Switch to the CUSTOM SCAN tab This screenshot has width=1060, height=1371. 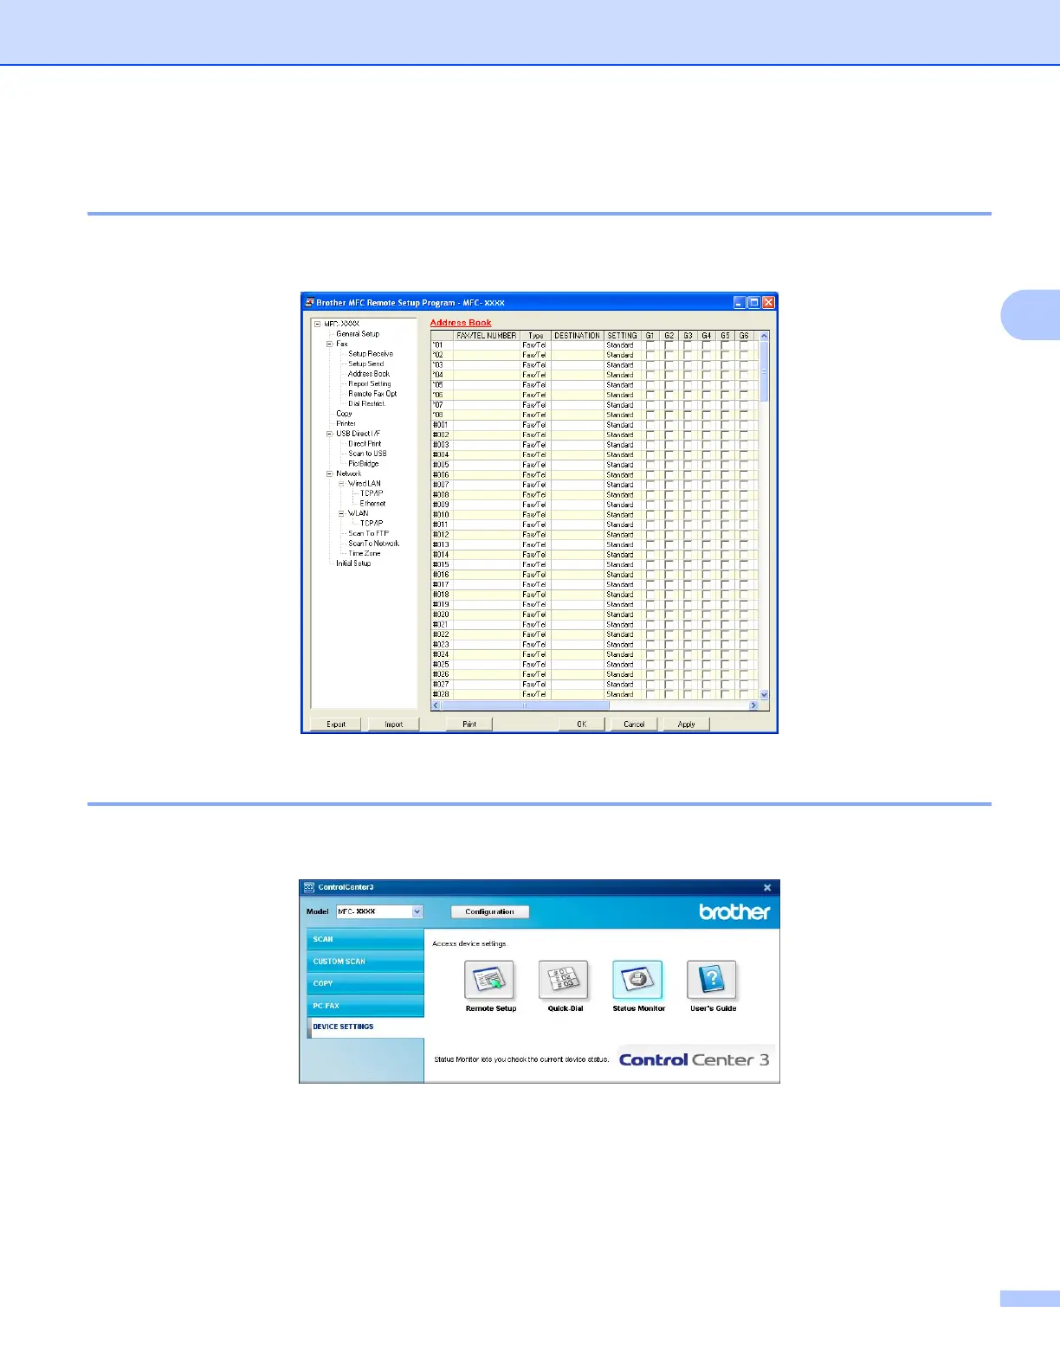coord(365,962)
